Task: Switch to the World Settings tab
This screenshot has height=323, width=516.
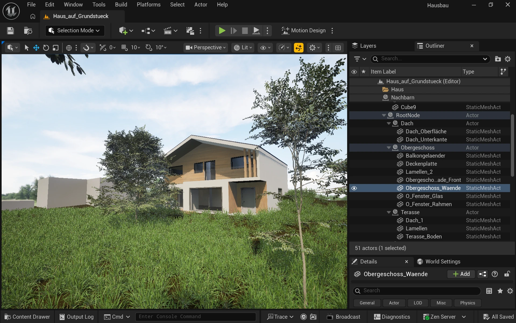Action: pos(442,261)
